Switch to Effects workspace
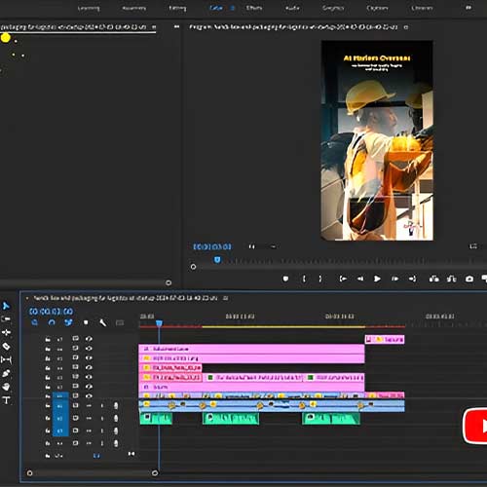 click(x=254, y=8)
